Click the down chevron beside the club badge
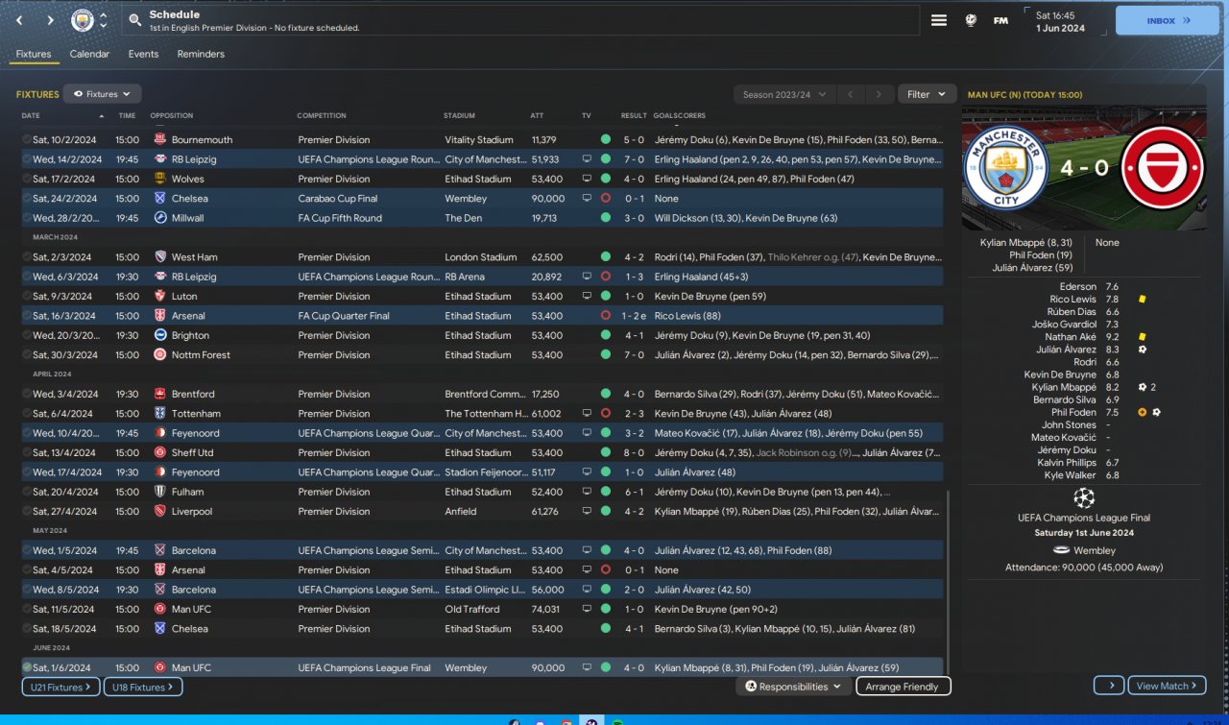This screenshot has height=725, width=1229. [104, 26]
